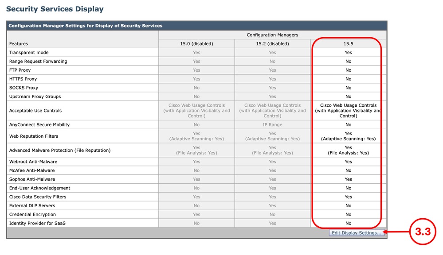
Task: Click the 15.5 value for Transparent mode
Action: click(349, 53)
